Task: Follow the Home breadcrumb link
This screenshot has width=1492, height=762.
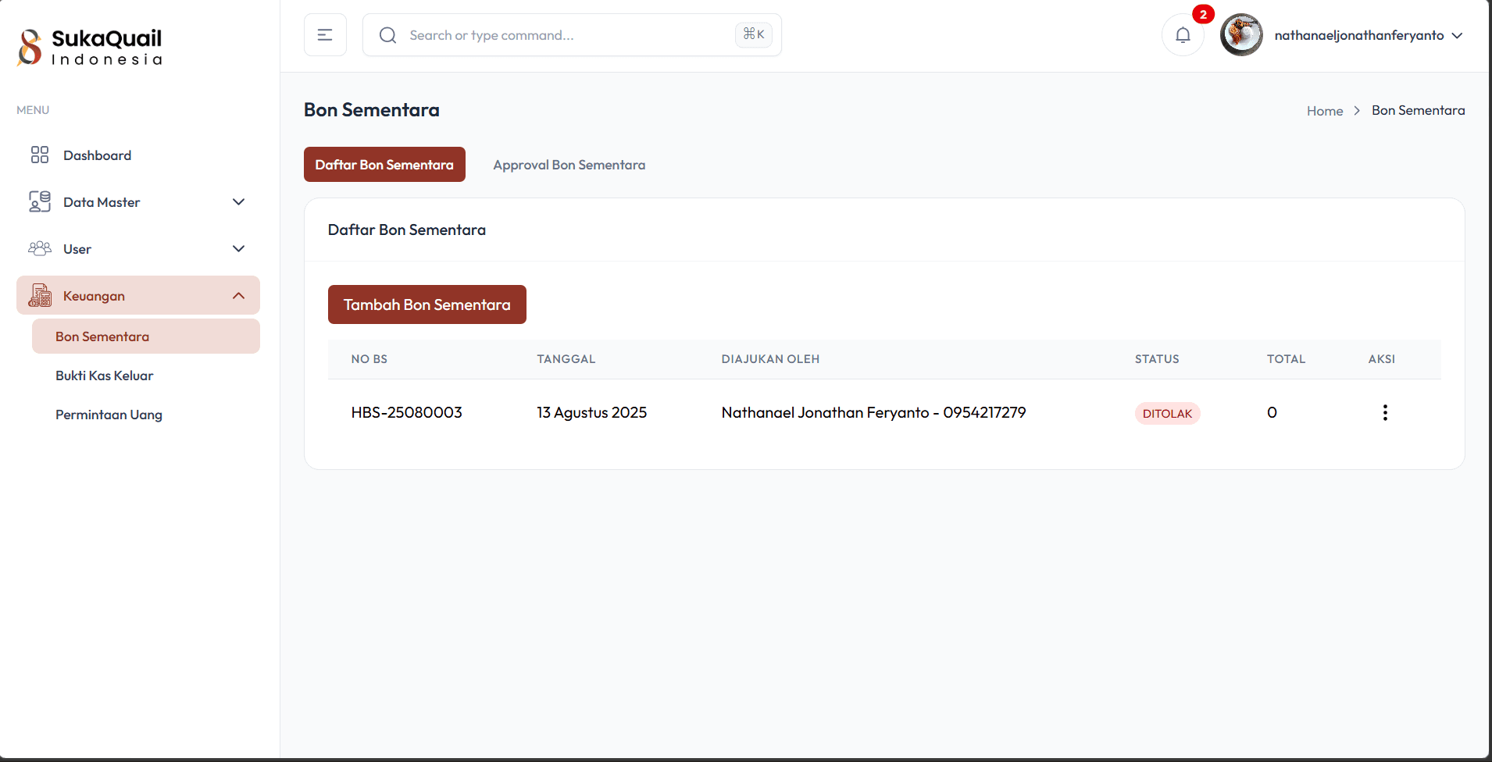Action: (1325, 111)
